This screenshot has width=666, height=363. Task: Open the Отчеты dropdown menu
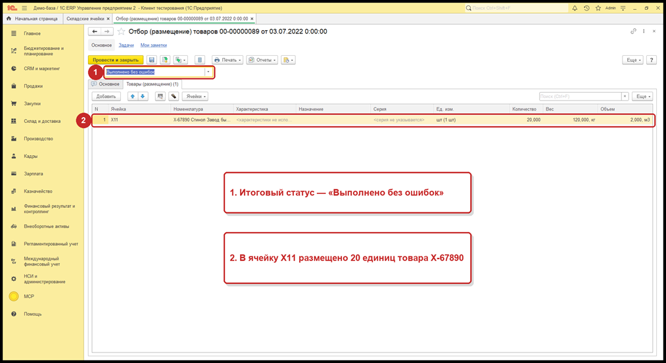(x=262, y=60)
